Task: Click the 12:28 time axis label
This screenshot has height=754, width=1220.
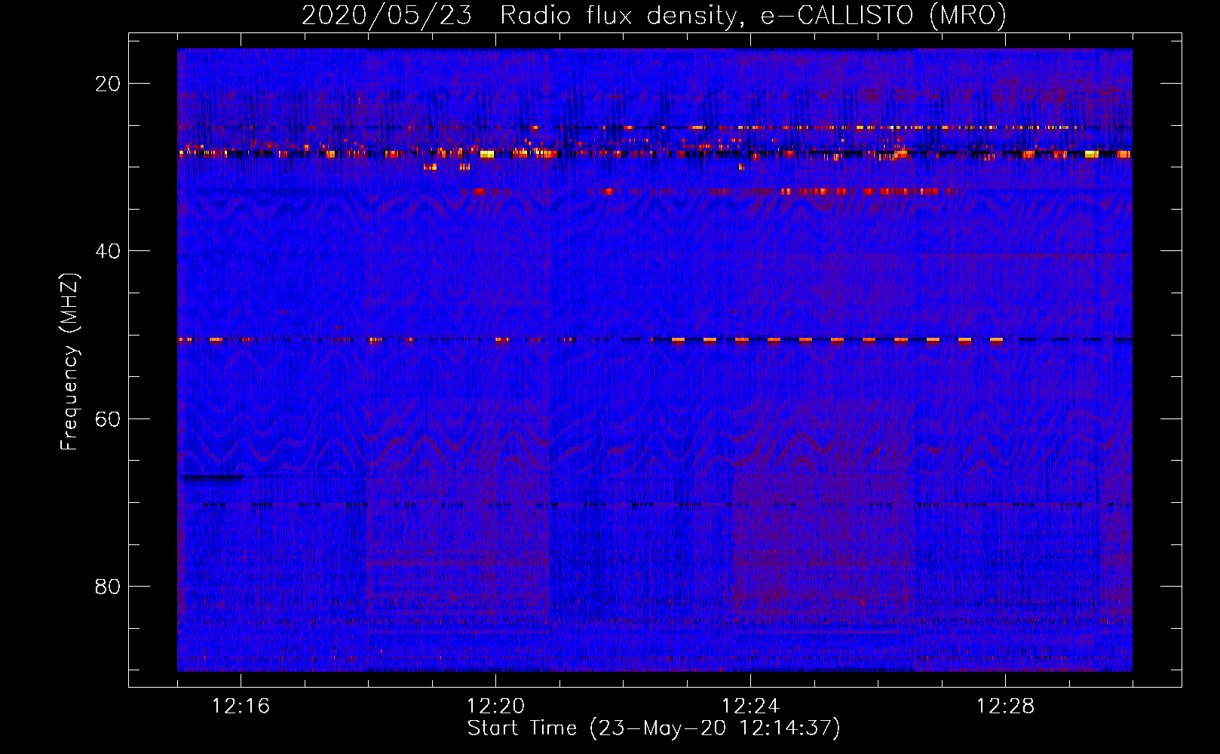Action: [1005, 706]
